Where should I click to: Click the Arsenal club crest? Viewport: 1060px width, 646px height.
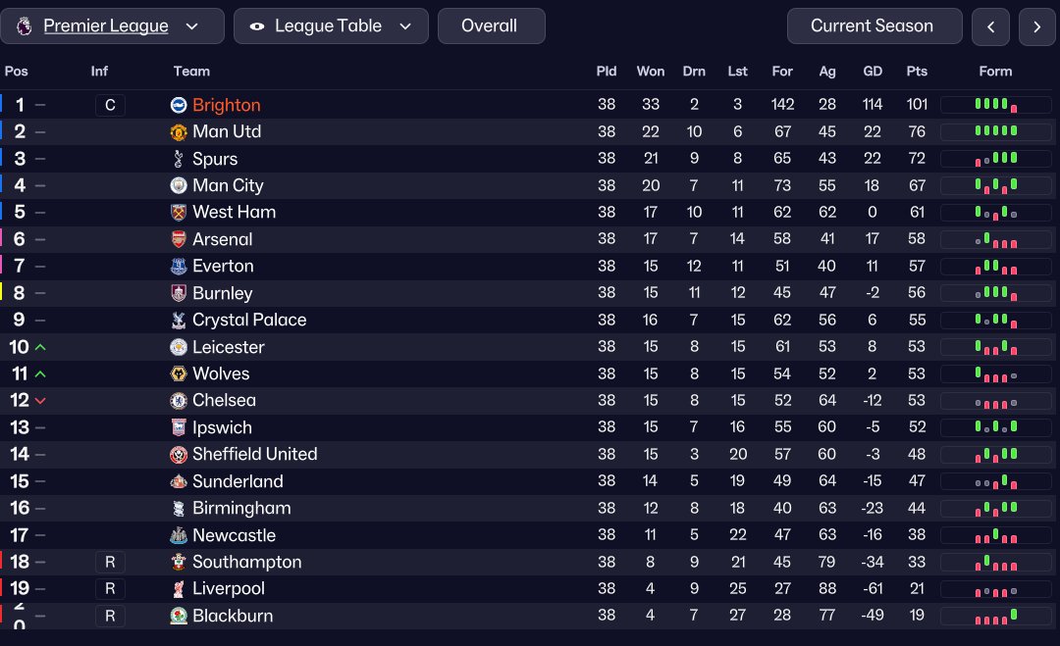tap(179, 239)
